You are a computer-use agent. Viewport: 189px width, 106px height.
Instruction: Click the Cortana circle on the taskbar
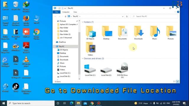[x=58, y=103]
